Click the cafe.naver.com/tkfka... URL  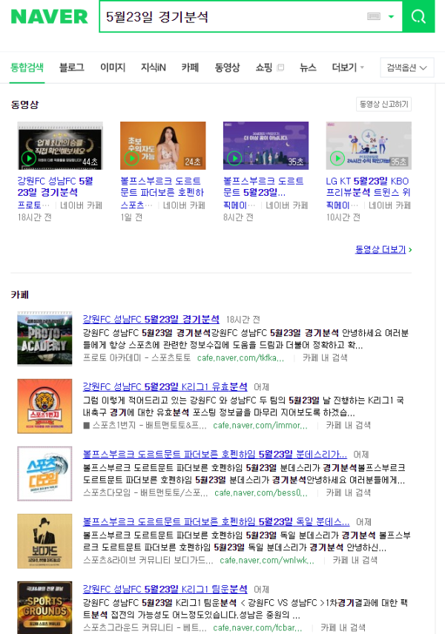[x=240, y=358]
